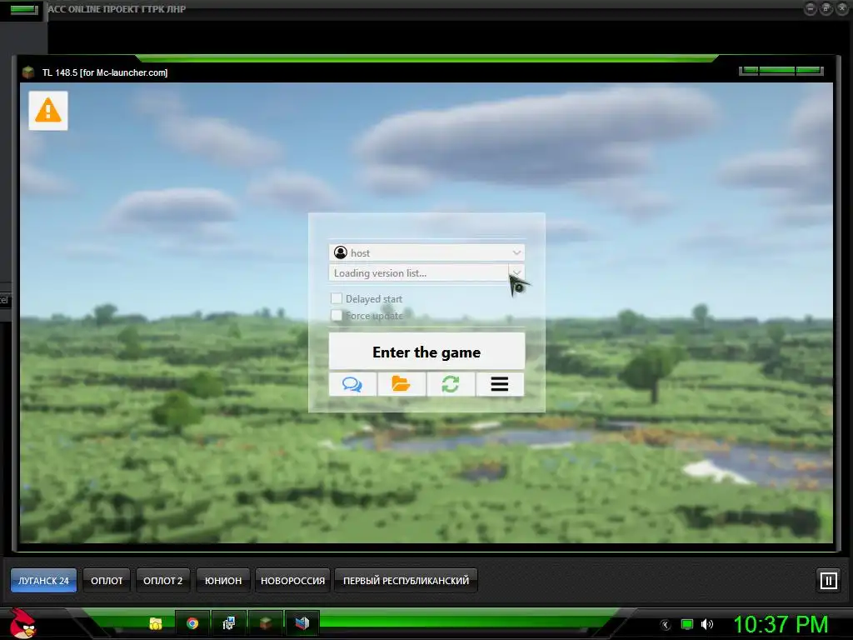Click the pause button beside channels

coord(829,581)
